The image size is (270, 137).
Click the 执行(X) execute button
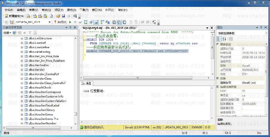point(60,22)
